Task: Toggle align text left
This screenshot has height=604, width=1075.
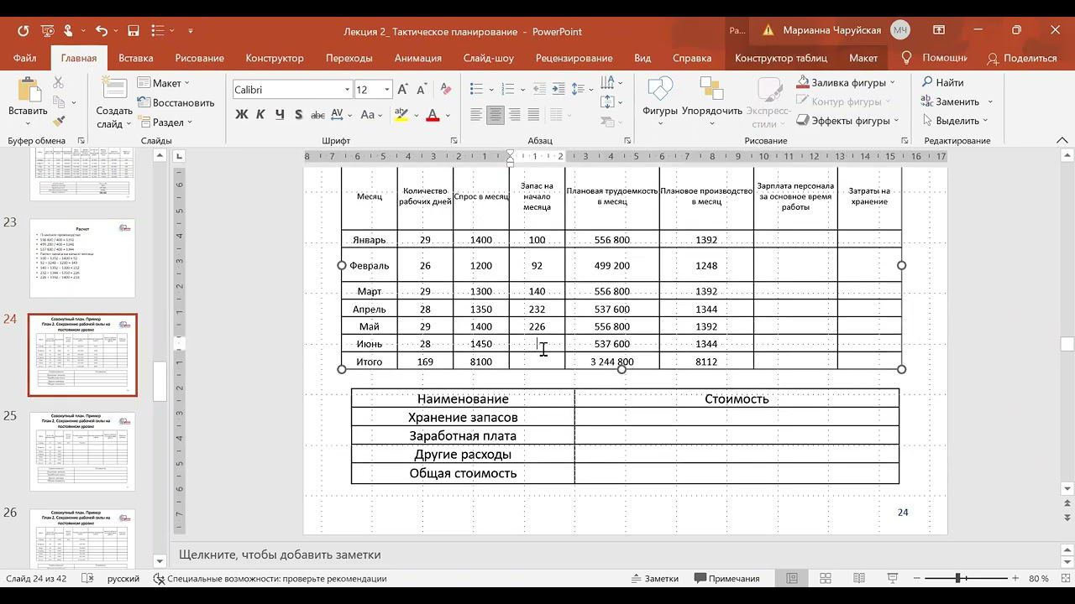Action: [476, 115]
